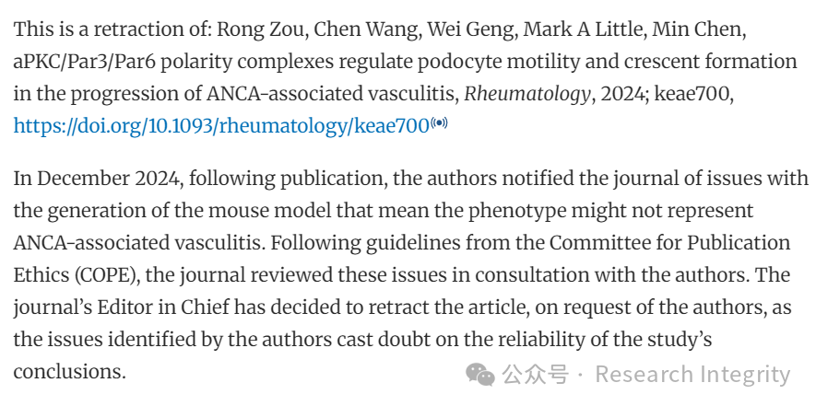
Task: Click the broadcast icon after the DOI link
Action: pos(439,123)
